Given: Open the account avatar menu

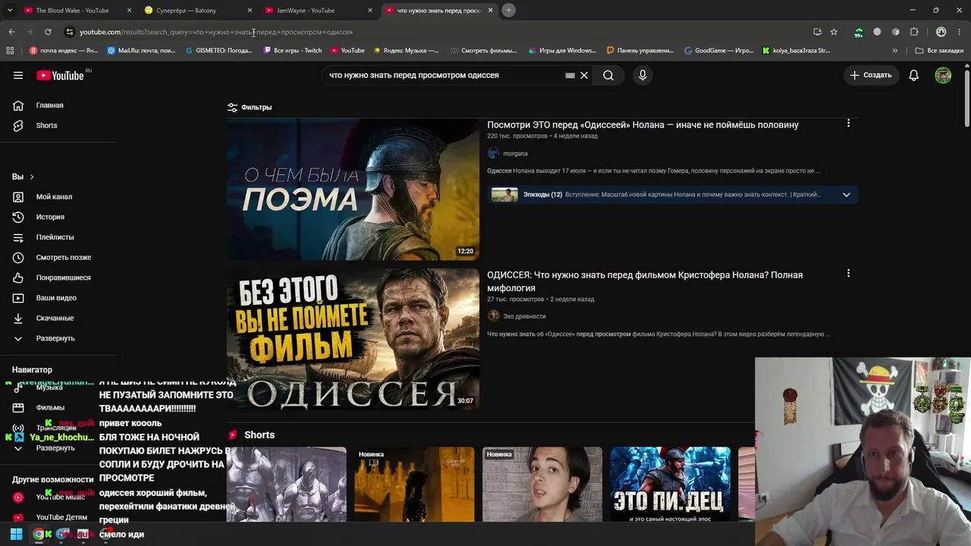Looking at the screenshot, I should pos(943,75).
